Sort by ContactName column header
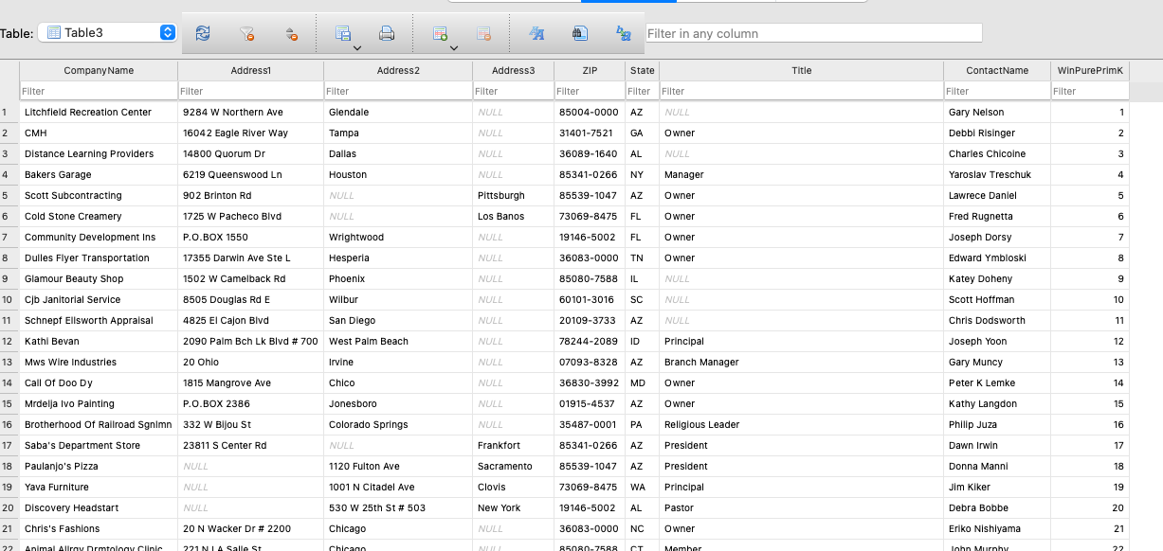This screenshot has width=1163, height=551. coord(997,70)
